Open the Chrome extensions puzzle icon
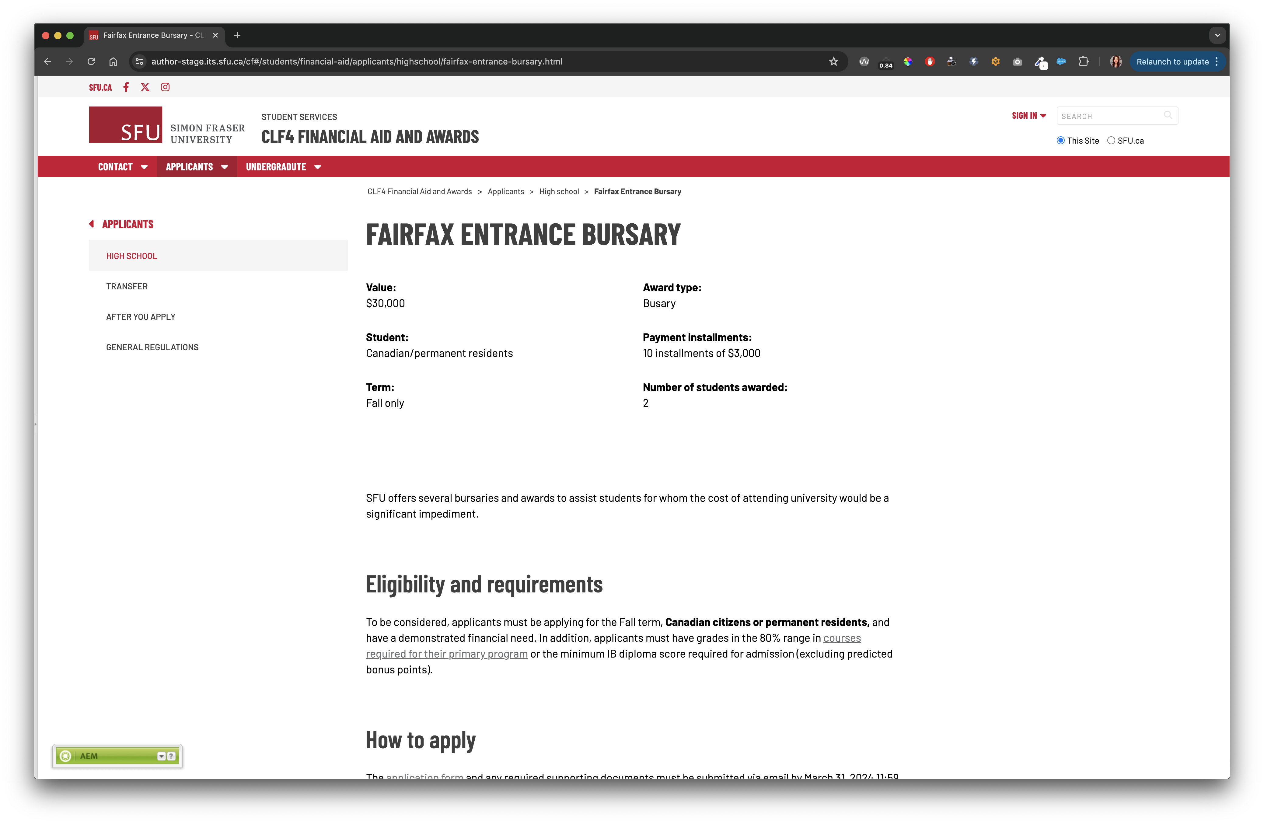 tap(1084, 61)
